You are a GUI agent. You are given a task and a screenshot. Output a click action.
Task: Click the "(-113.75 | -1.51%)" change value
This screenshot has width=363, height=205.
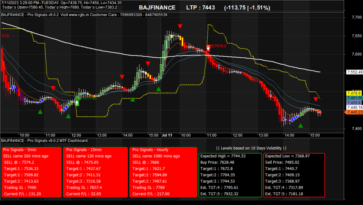(x=247, y=8)
